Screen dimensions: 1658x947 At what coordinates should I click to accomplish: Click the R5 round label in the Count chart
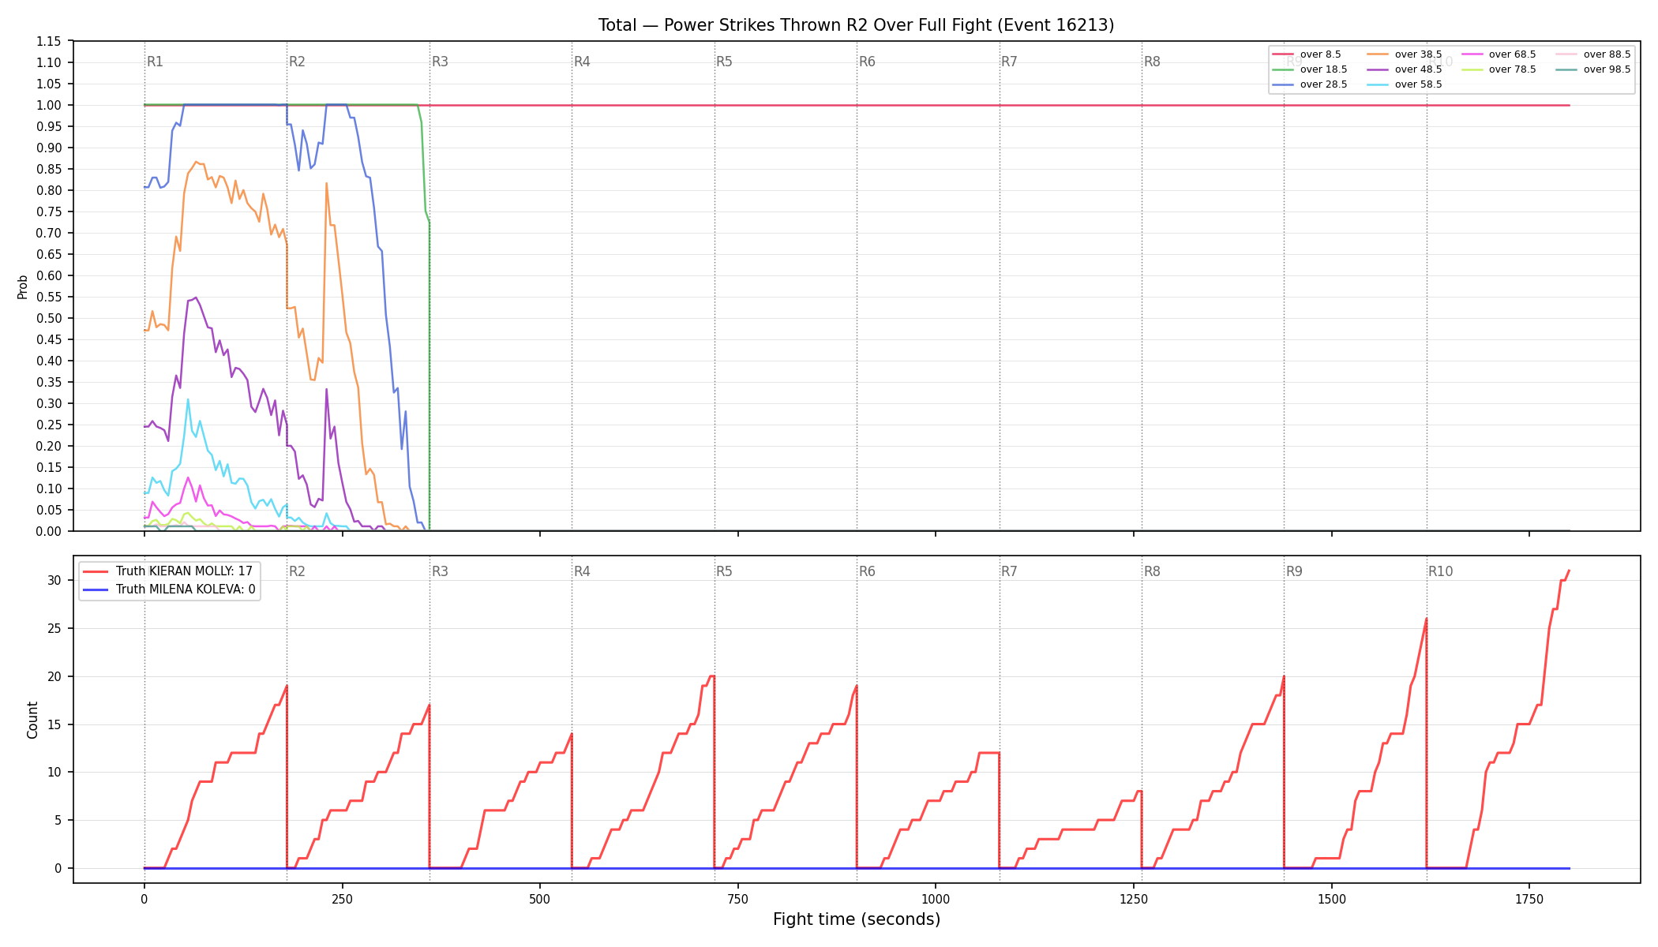coord(724,571)
